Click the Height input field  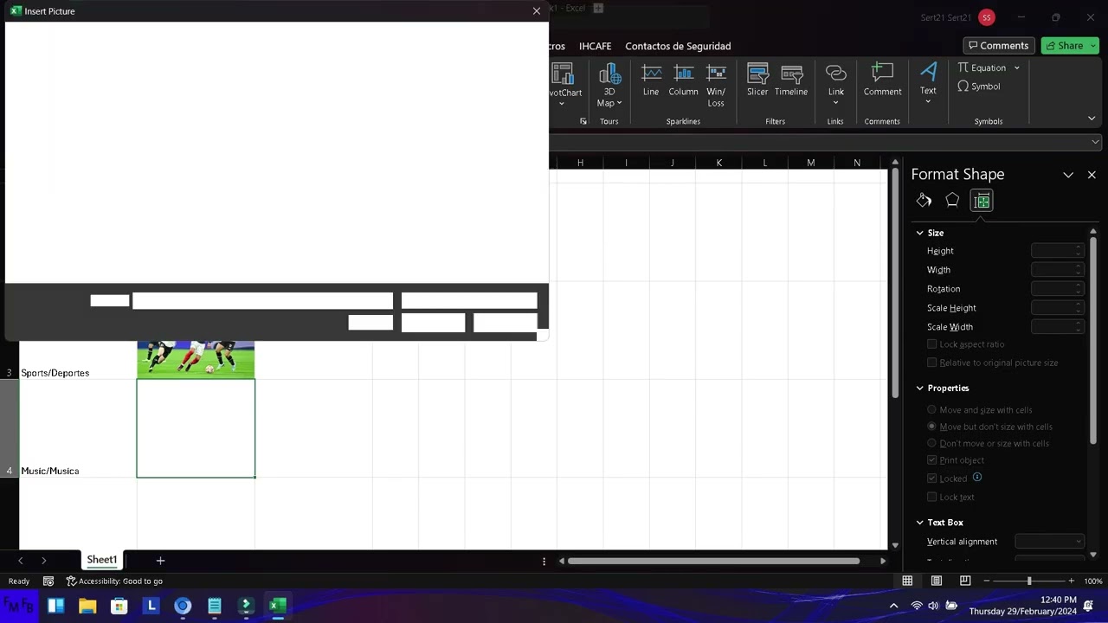(1057, 251)
